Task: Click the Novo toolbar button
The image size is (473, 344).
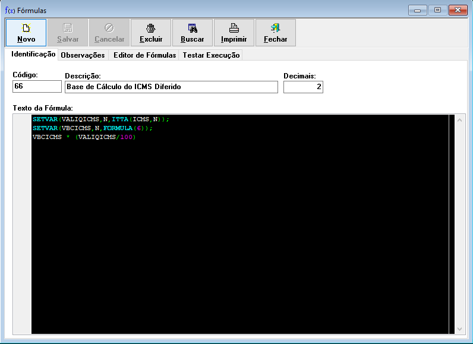Action: coord(26,33)
